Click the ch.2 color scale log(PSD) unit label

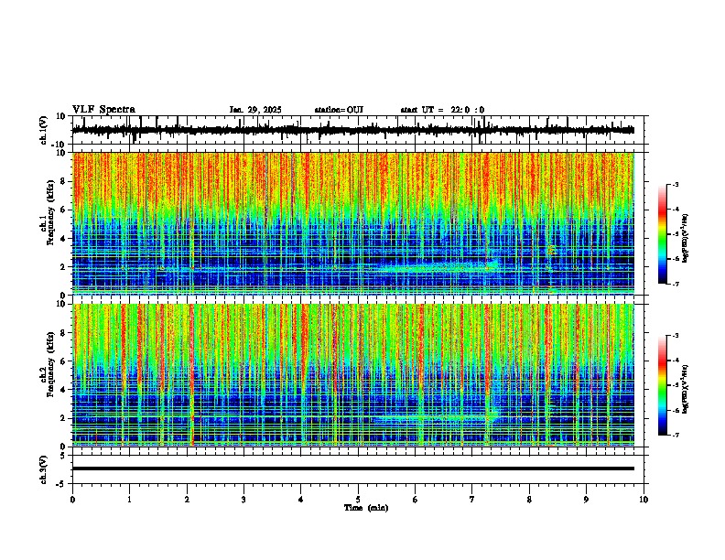point(686,389)
